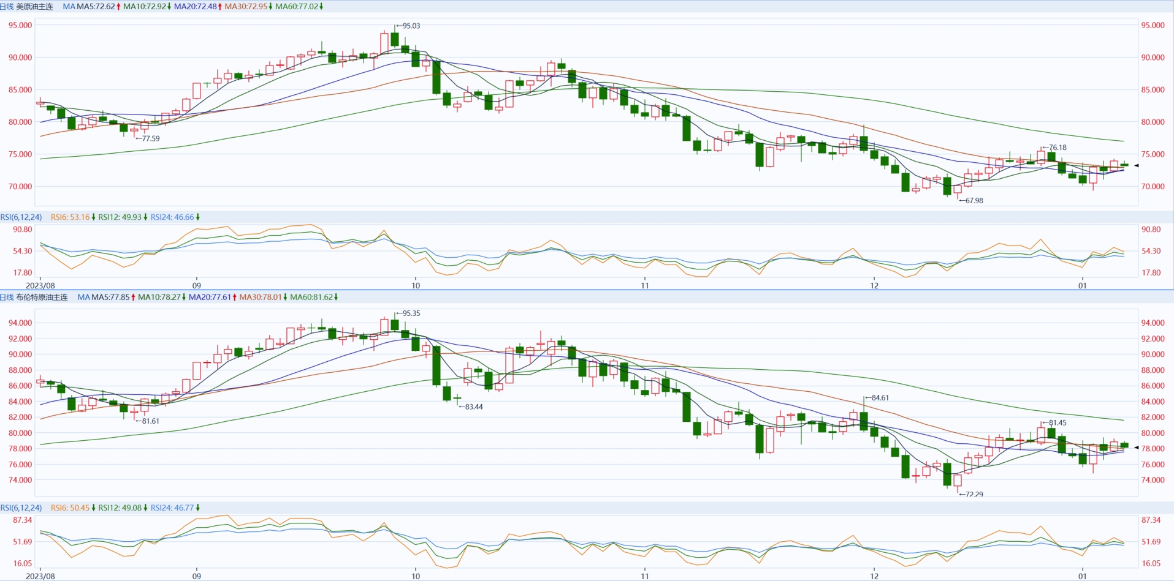1174x581 pixels.
Task: Click the MA20:77.61 label on the Brent chart
Action: pos(210,297)
